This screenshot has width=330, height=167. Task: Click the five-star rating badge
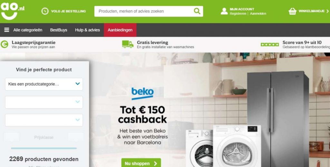coord(270,44)
